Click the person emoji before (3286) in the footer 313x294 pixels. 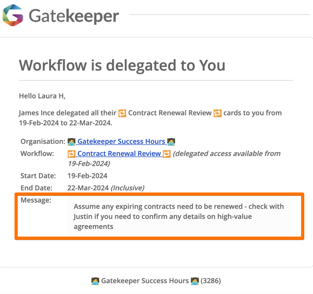tap(195, 281)
